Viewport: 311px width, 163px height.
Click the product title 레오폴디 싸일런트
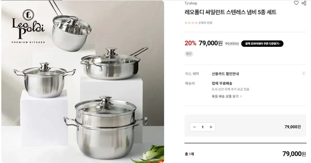230,12
